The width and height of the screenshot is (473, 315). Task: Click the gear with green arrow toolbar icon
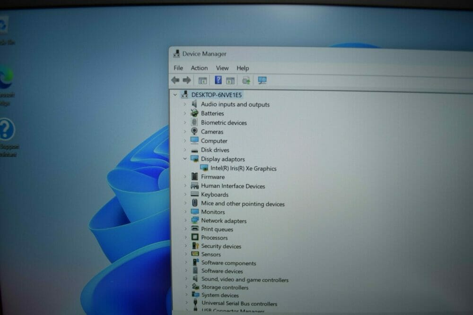coord(246,80)
